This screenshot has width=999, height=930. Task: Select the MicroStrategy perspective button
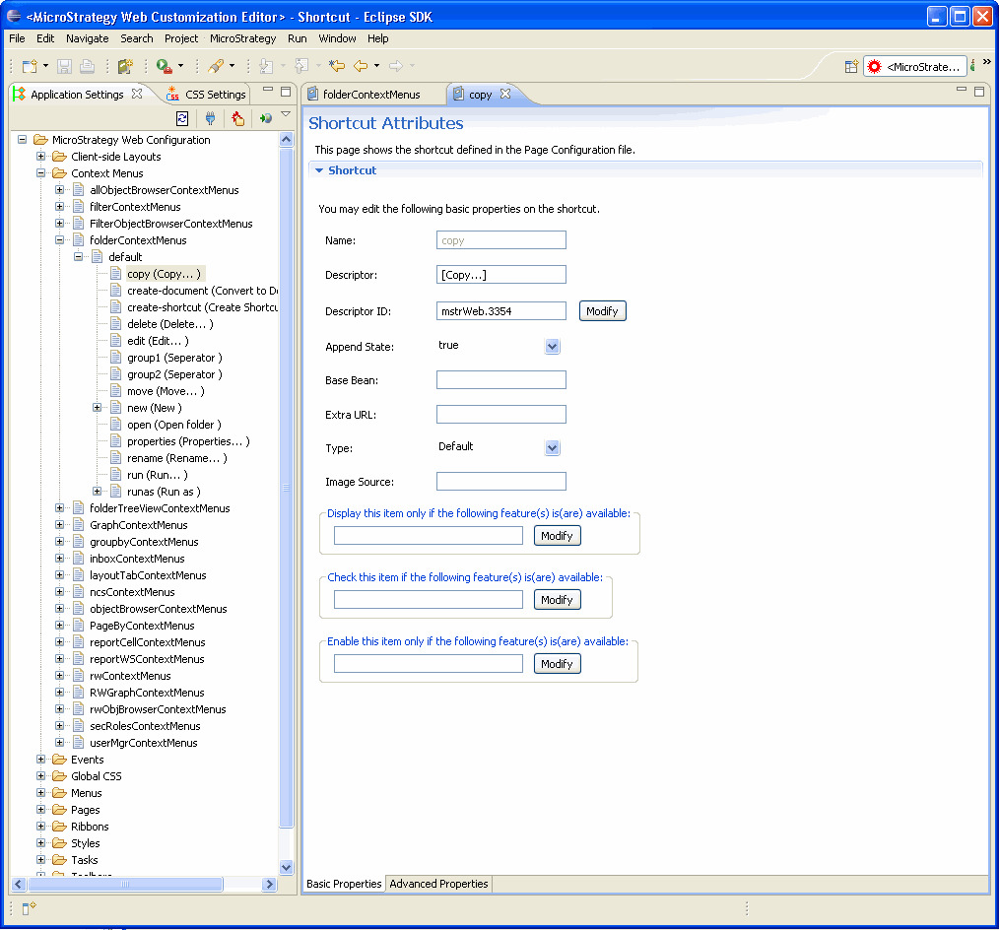pos(915,67)
